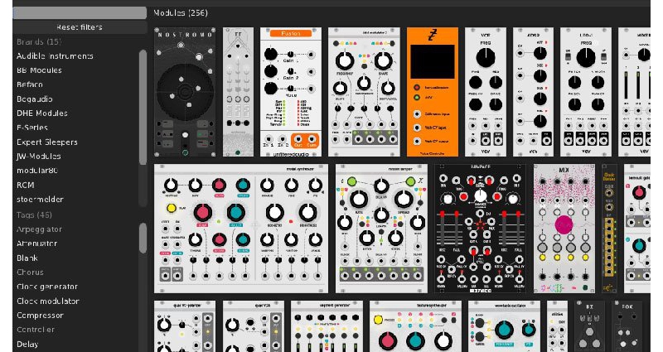Viewport: 663px width, 352px height.
Task: Filter by BB Modules brand
Action: pyautogui.click(x=39, y=70)
